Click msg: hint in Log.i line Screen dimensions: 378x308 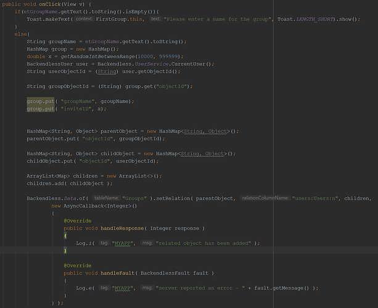click(x=147, y=243)
